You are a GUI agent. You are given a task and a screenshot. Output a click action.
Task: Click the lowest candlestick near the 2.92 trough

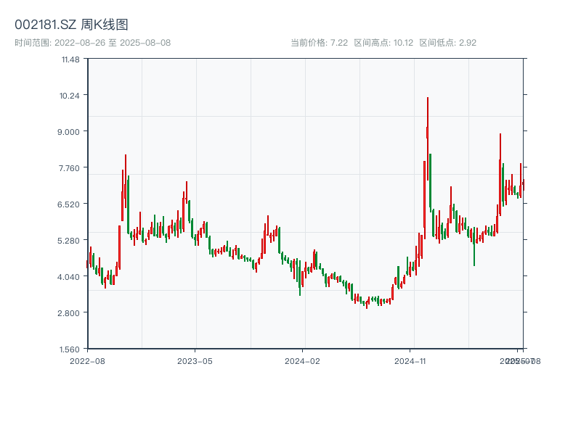(x=367, y=304)
